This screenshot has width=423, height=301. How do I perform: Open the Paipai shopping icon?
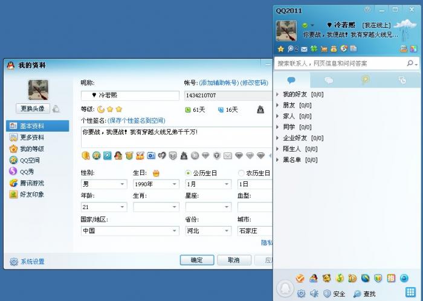(x=391, y=278)
